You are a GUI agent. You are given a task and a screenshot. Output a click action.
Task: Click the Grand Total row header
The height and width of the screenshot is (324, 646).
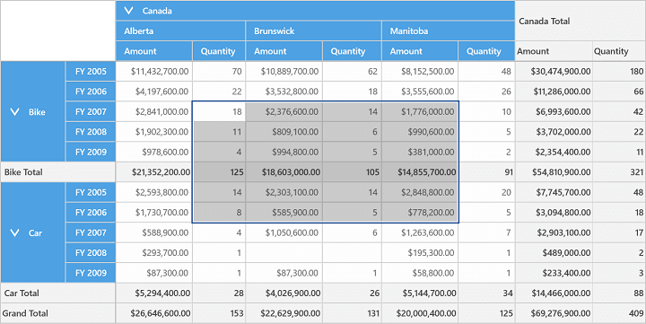click(x=58, y=314)
